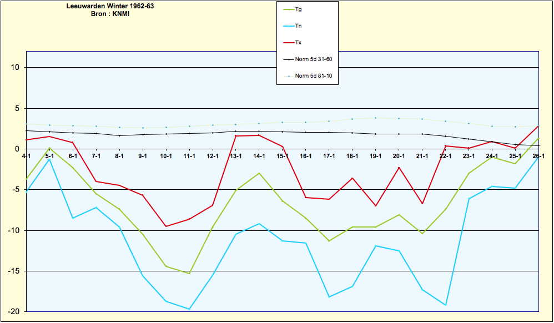Select the Tg lowest point near 11-1
Image resolution: width=554 pixels, height=323 pixels.
189,274
